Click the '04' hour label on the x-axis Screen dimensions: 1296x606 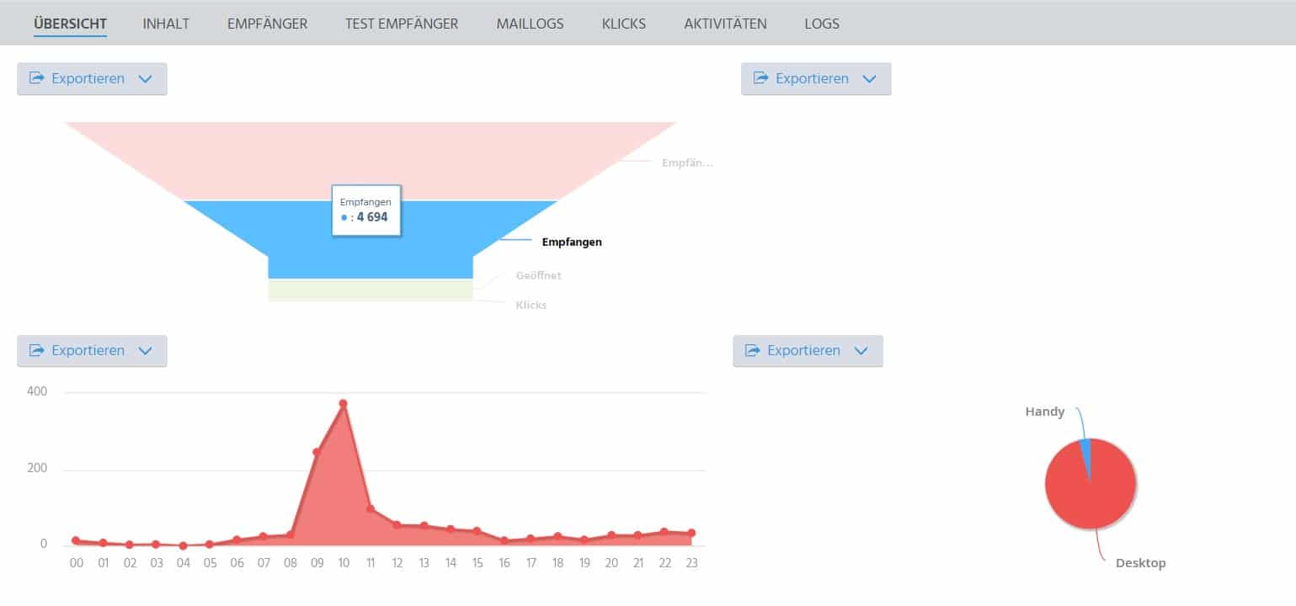(x=184, y=563)
